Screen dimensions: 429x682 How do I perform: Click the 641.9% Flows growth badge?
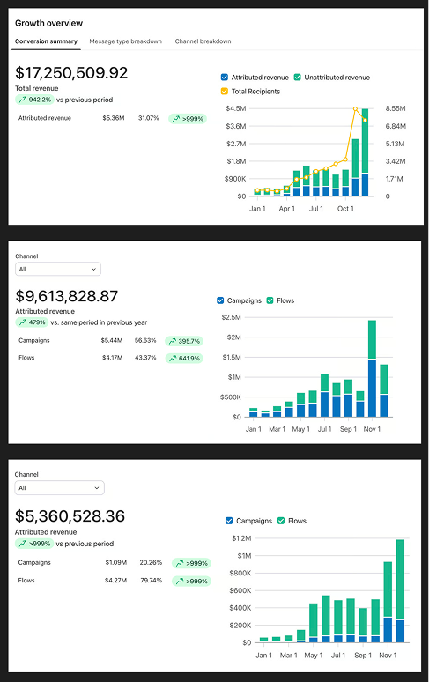coord(184,359)
